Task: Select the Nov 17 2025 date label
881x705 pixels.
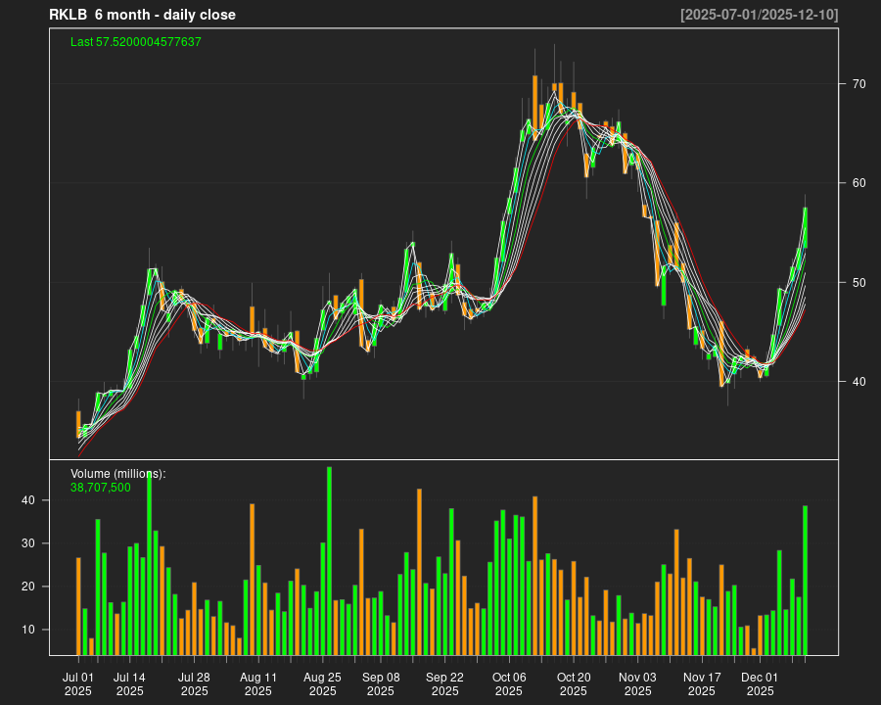Action: tap(702, 683)
